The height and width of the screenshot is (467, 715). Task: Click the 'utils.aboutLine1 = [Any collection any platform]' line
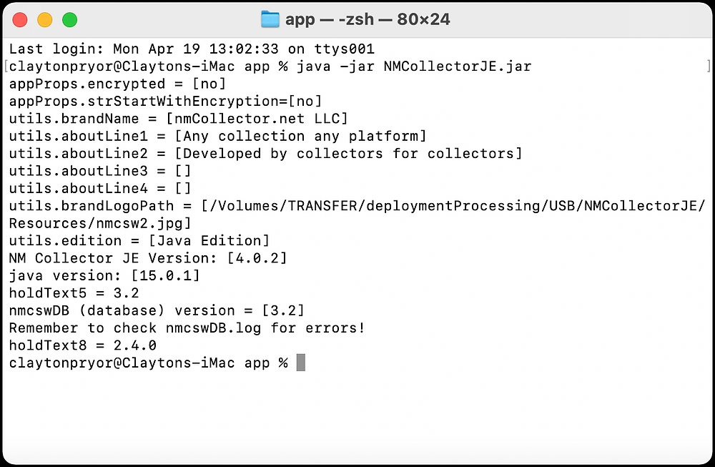(217, 136)
